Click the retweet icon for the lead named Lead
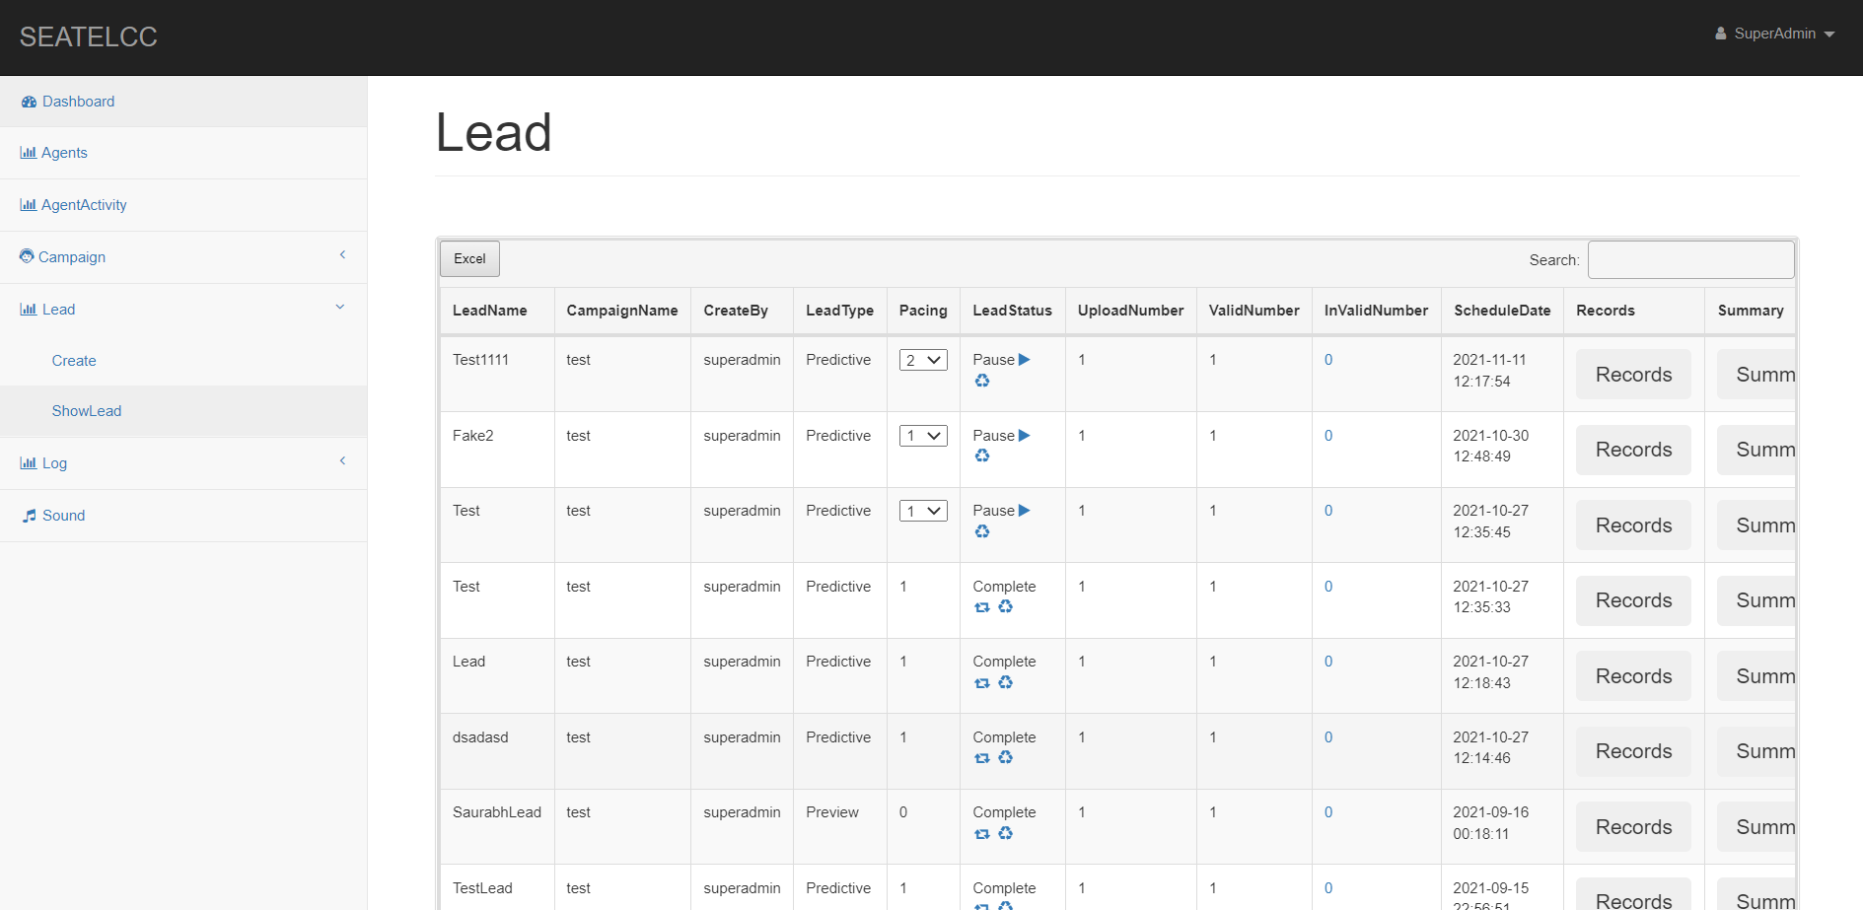This screenshot has height=910, width=1863. pyautogui.click(x=981, y=683)
